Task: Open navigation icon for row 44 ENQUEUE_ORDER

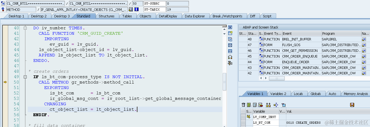Action: pos(364,62)
